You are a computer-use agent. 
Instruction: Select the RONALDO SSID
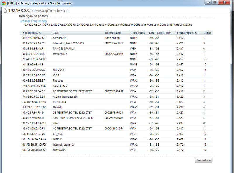[59, 102]
